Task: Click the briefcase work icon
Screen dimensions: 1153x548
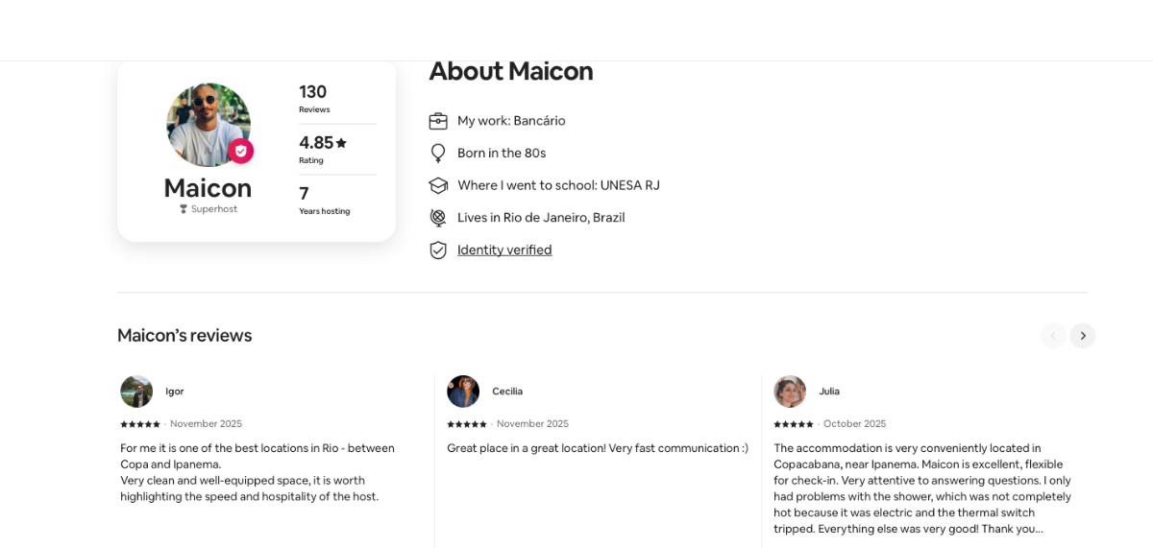Action: coord(438,121)
